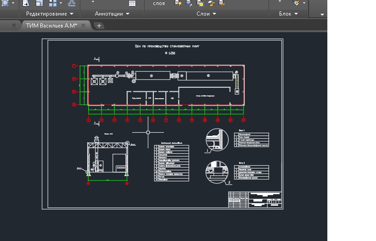Click the Table icon in the Аннотации panel
This screenshot has height=241, width=376.
tap(132, 3)
